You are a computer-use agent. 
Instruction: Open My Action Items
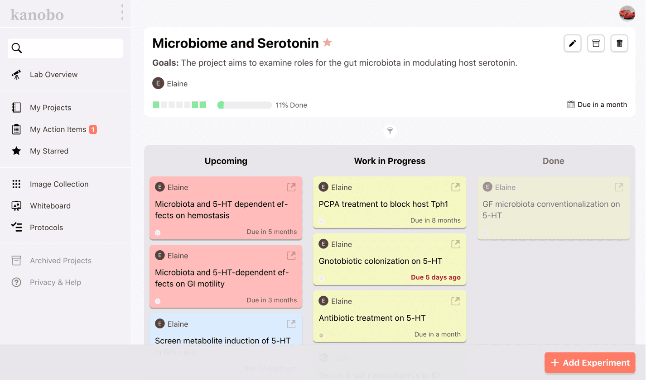point(58,129)
